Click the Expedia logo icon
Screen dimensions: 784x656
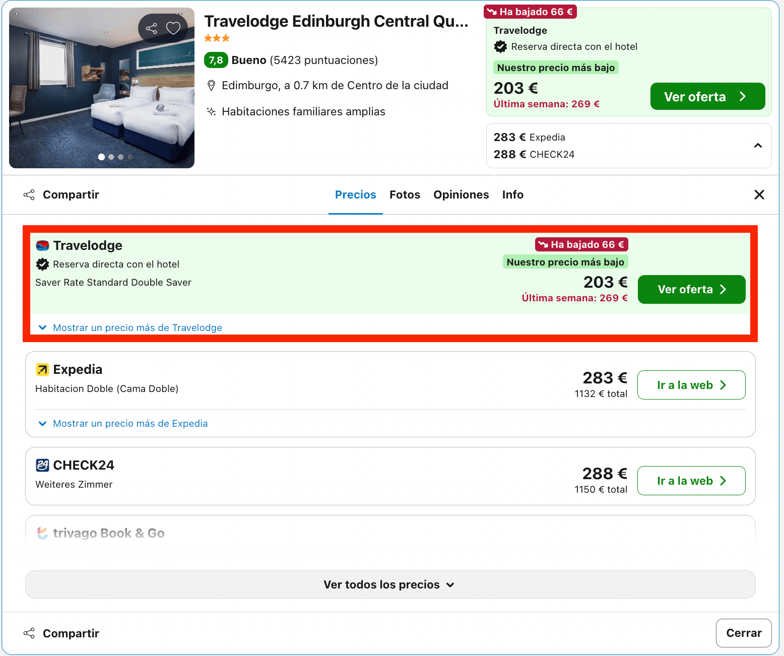pos(42,370)
